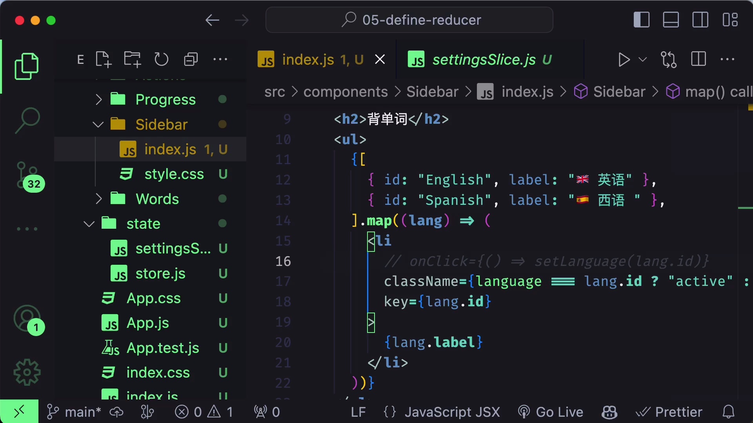Open the Explorer view in the activity bar
The image size is (753, 423).
tap(26, 66)
